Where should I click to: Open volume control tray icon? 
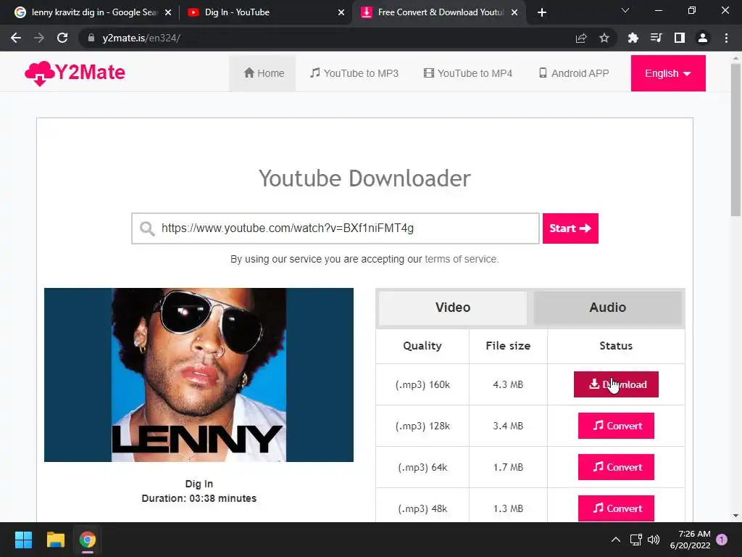coord(654,540)
